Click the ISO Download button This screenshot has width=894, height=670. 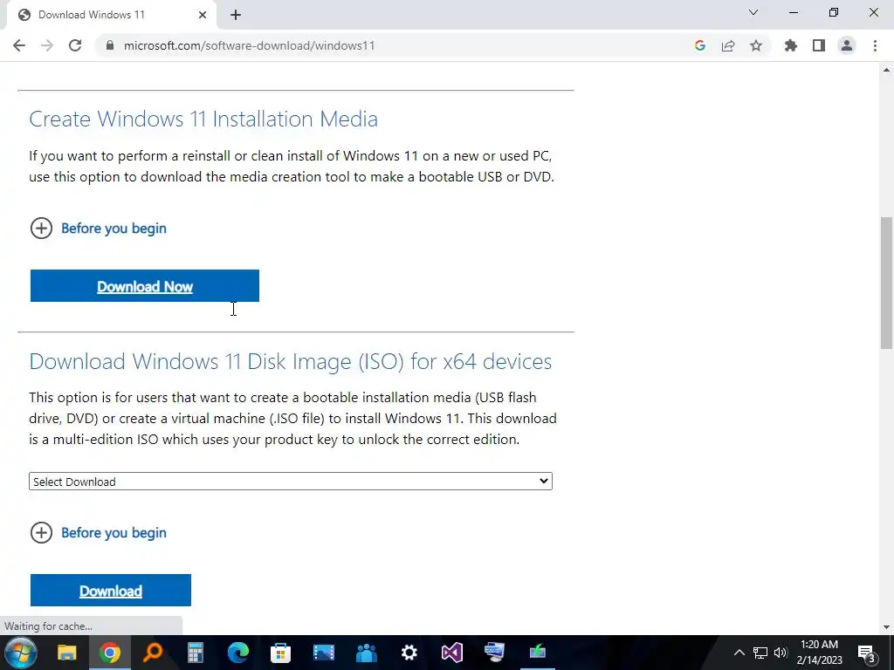click(x=111, y=591)
